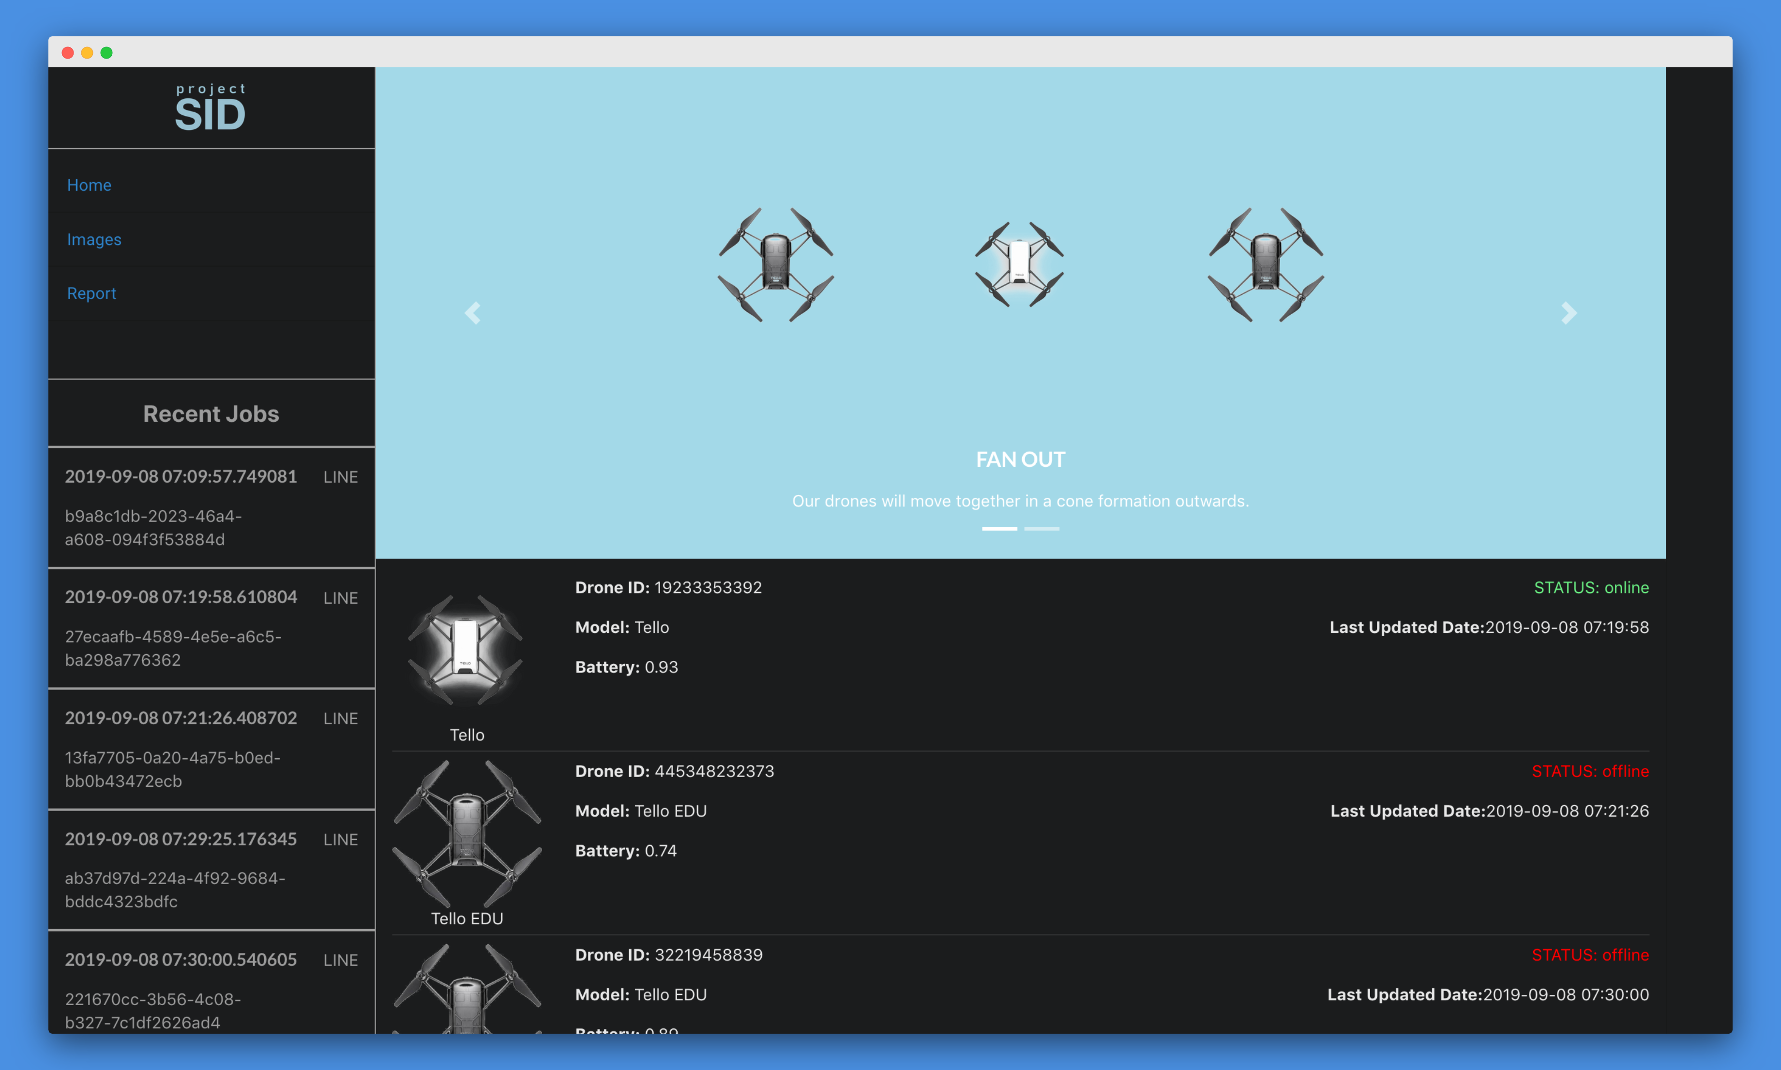Go to the Images page
This screenshot has width=1781, height=1070.
tap(94, 239)
